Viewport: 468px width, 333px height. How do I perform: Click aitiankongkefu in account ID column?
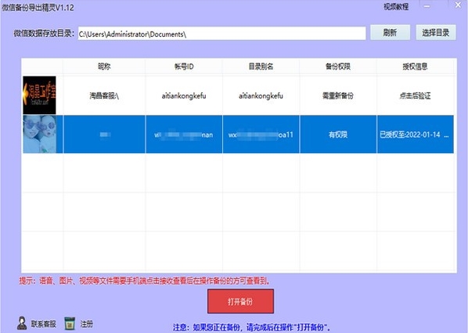(x=184, y=95)
